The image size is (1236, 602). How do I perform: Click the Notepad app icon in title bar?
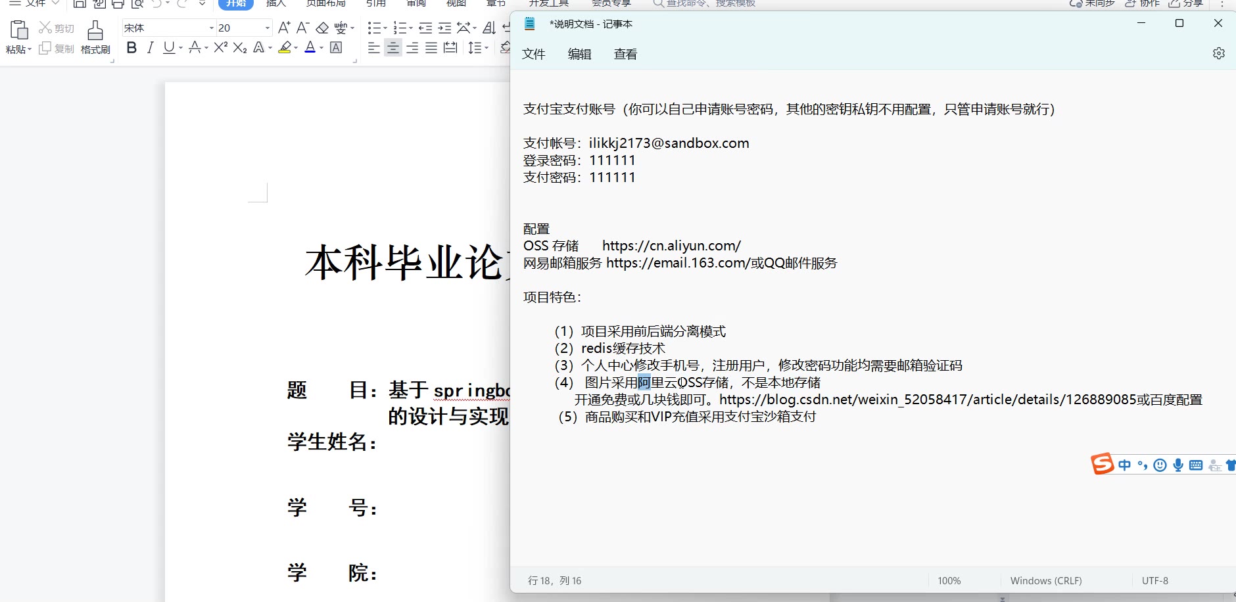(x=530, y=24)
